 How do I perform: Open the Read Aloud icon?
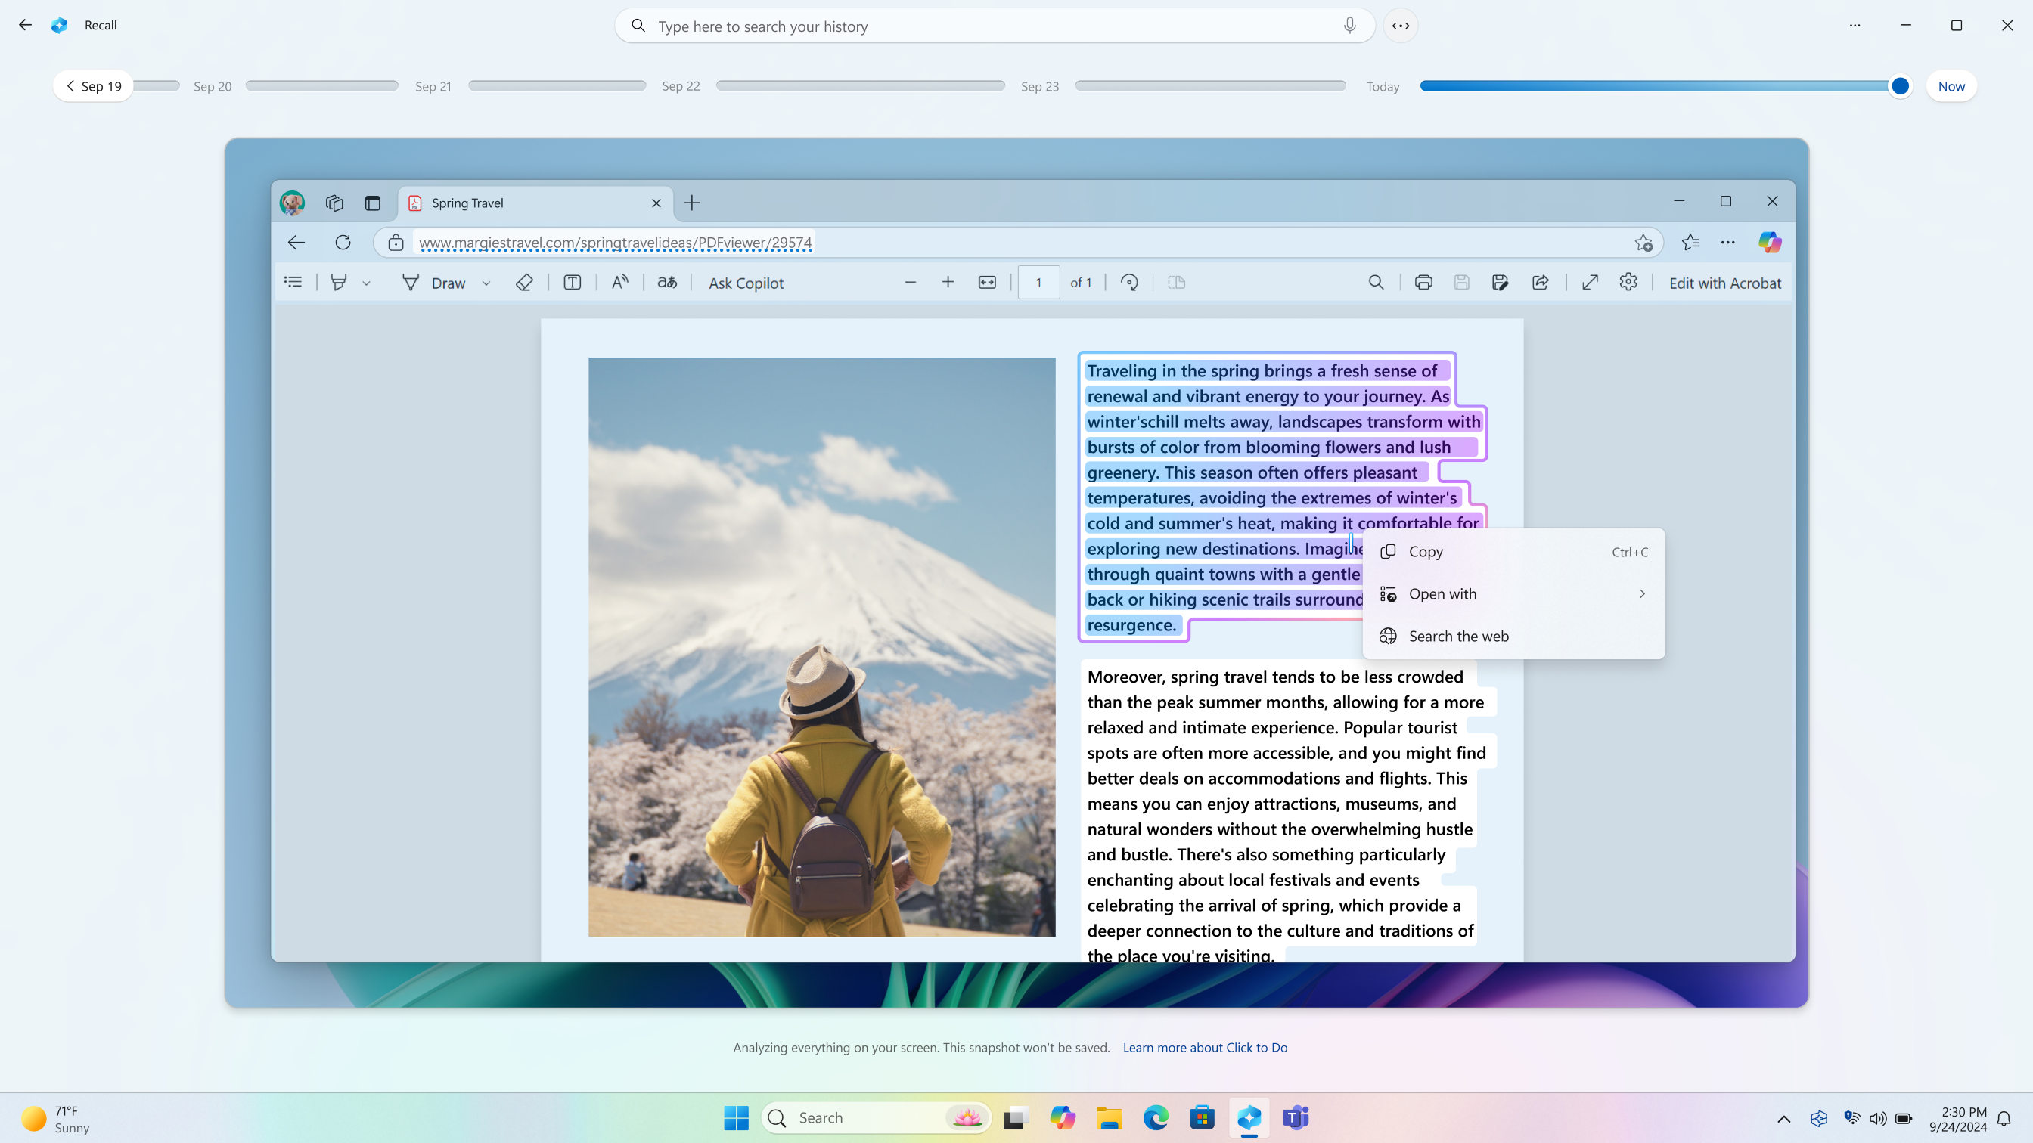(620, 282)
